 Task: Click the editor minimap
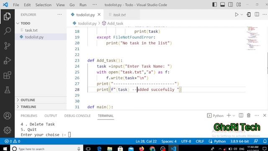(254, 38)
